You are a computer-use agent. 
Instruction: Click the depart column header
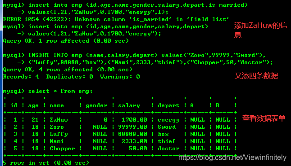(x=168, y=106)
